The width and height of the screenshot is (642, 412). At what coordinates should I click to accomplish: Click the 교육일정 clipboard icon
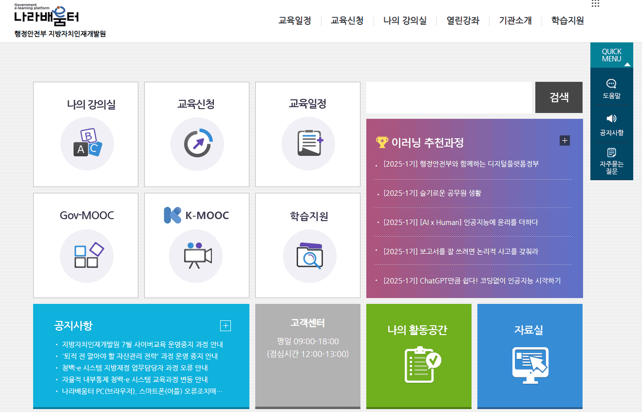[308, 144]
